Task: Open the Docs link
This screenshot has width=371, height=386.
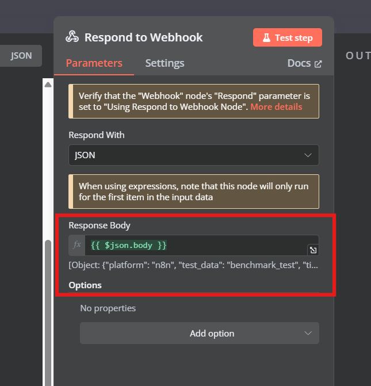Action: coord(304,63)
